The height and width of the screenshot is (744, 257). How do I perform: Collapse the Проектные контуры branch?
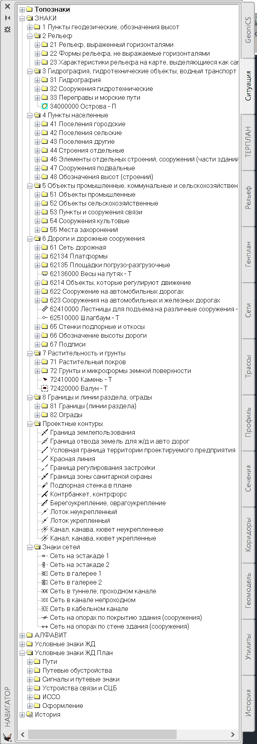[30, 424]
